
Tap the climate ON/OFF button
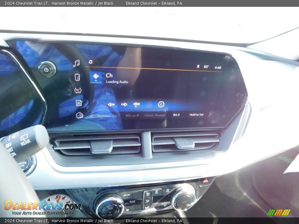pos(127,195)
